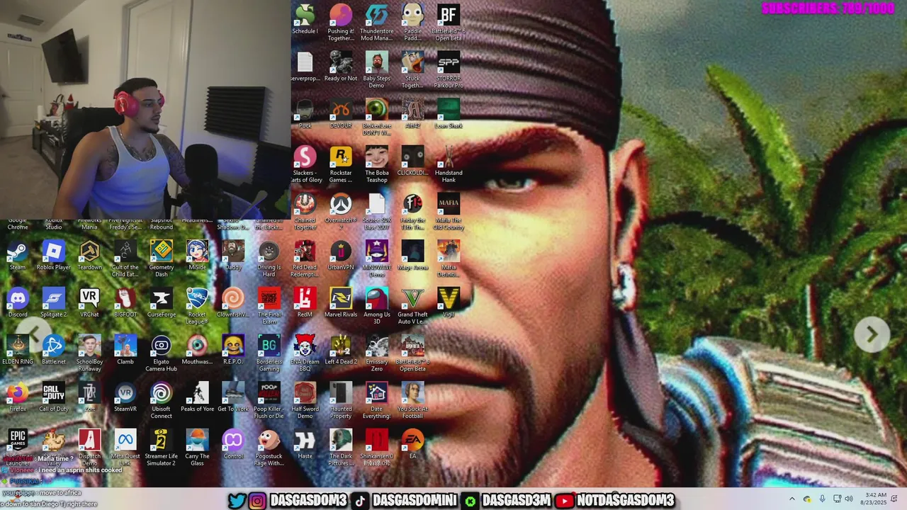Select the Schedule I desktop icon
Viewport: 907px width, 510px height.
305,20
